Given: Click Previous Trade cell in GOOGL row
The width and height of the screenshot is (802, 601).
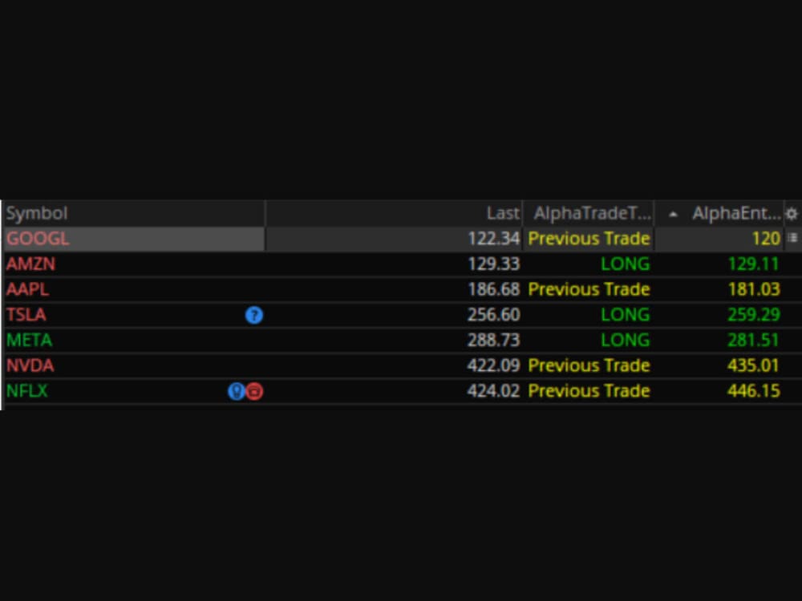Looking at the screenshot, I should (589, 239).
